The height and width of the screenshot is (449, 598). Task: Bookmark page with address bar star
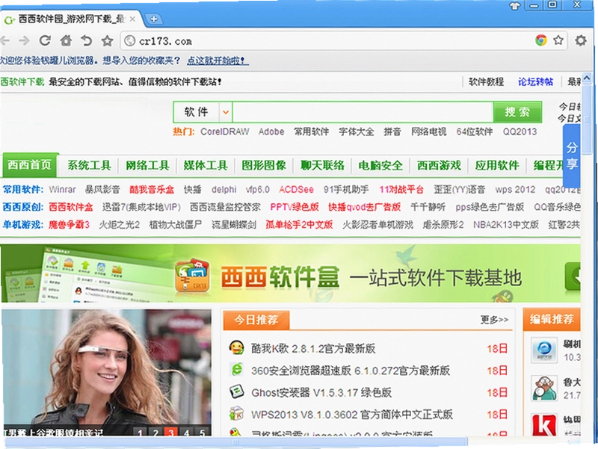[x=558, y=40]
